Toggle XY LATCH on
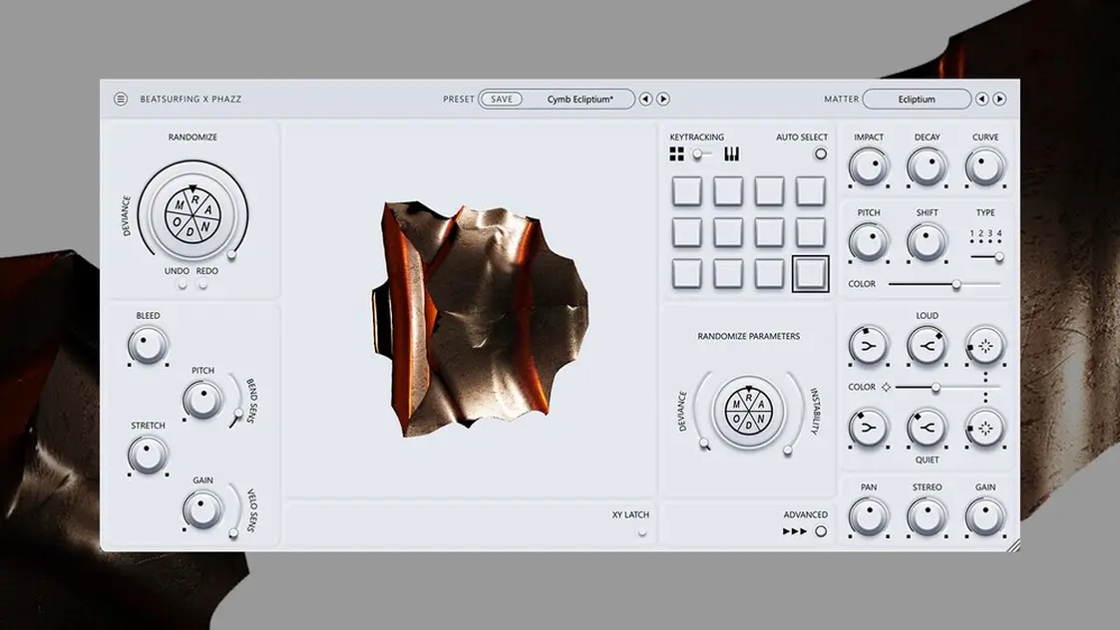1120x630 pixels. click(x=641, y=531)
